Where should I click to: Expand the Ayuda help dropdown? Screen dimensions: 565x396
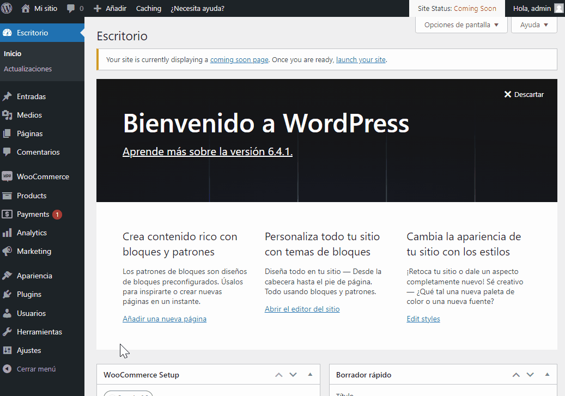[x=534, y=25]
